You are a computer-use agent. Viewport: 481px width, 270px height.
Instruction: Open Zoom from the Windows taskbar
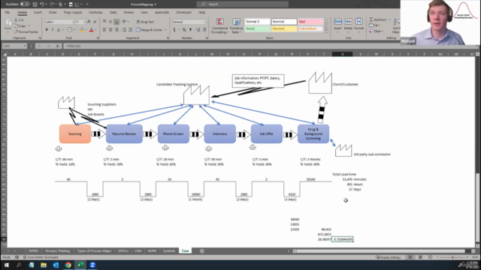coord(92,265)
